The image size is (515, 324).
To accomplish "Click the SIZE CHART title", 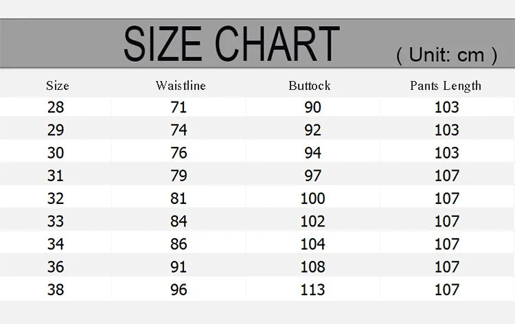I will [231, 44].
